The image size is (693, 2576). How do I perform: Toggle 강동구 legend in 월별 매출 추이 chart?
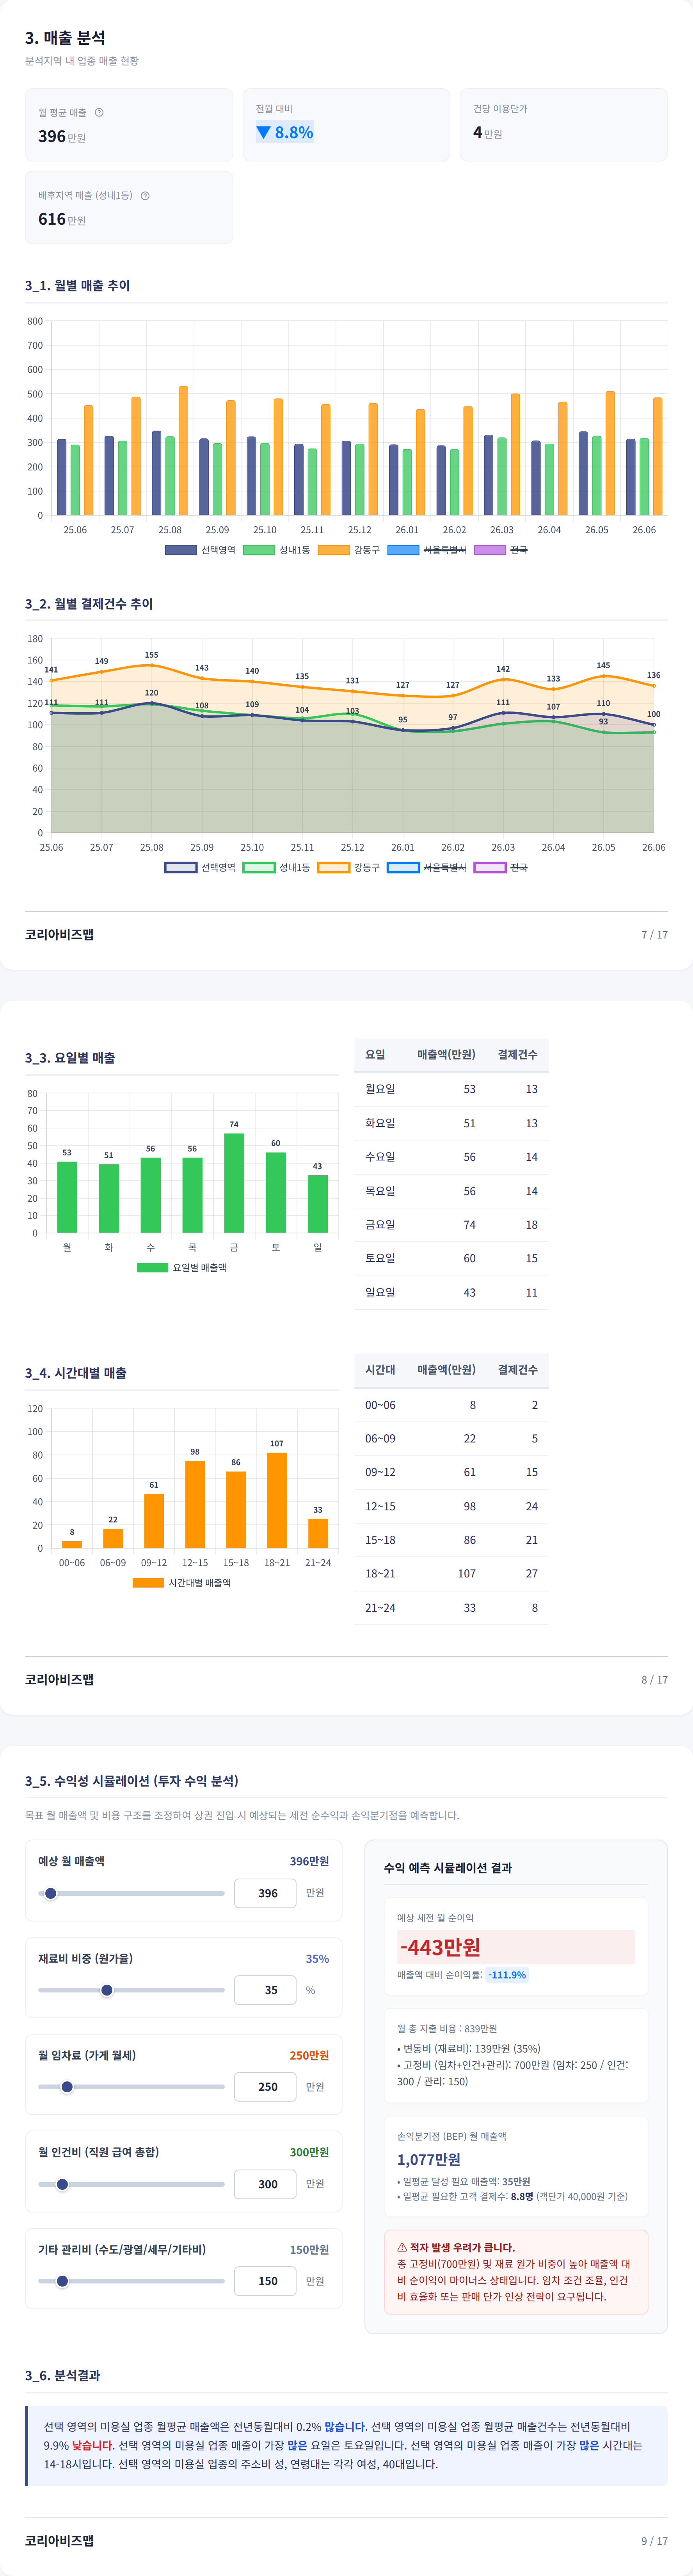348,550
